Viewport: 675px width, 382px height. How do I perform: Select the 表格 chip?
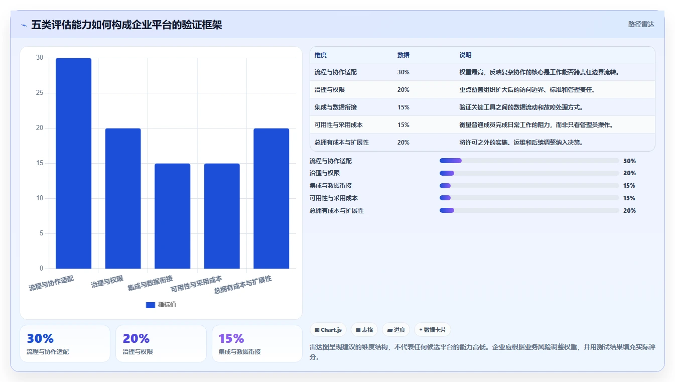click(365, 330)
